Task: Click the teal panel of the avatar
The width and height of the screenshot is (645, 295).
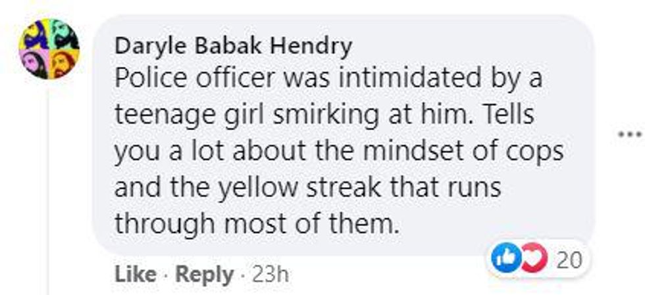Action: click(x=63, y=34)
